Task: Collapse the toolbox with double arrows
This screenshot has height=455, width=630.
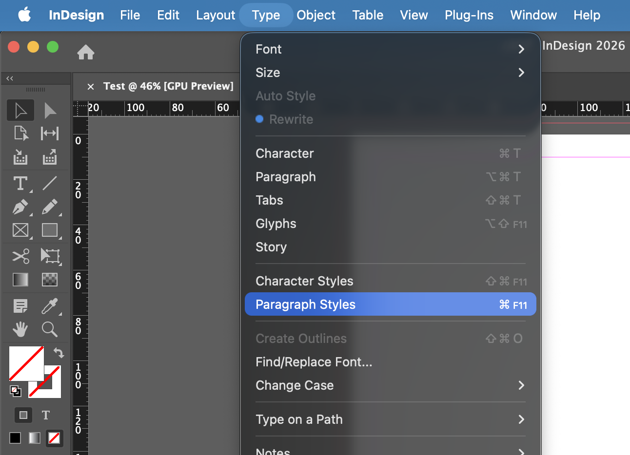Action: pos(10,78)
